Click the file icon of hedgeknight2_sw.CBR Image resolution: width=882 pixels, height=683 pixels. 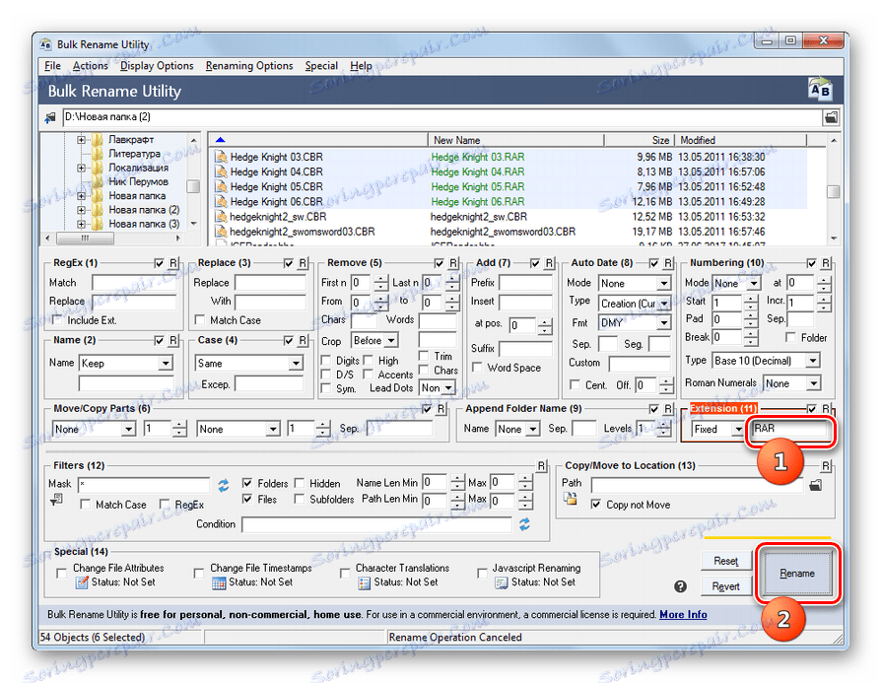pos(221,217)
